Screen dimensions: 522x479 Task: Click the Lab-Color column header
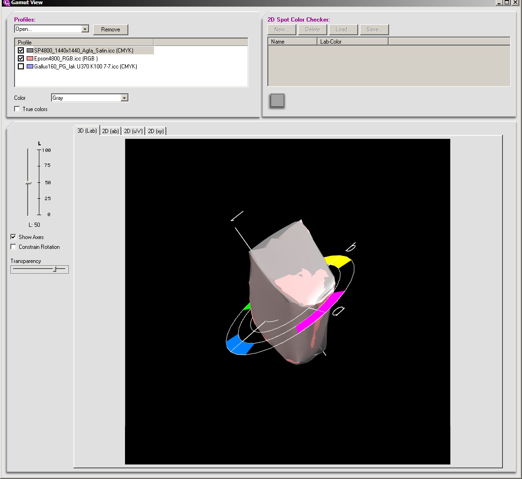[x=352, y=42]
